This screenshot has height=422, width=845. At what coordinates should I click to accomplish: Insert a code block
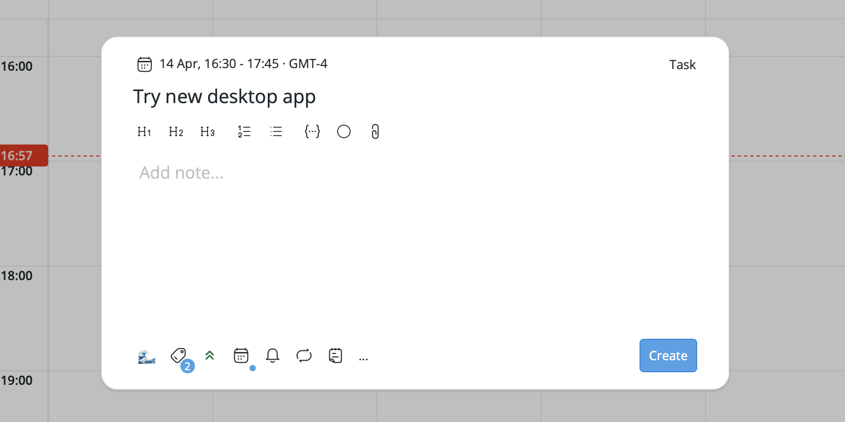tap(312, 131)
